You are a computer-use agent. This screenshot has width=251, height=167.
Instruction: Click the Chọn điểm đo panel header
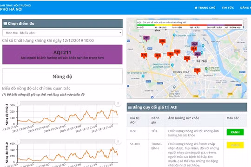coord(62,24)
